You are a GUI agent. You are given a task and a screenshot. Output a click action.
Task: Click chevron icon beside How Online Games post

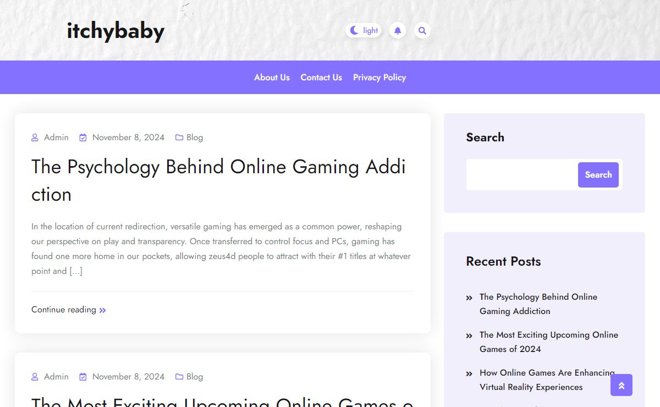tap(469, 374)
